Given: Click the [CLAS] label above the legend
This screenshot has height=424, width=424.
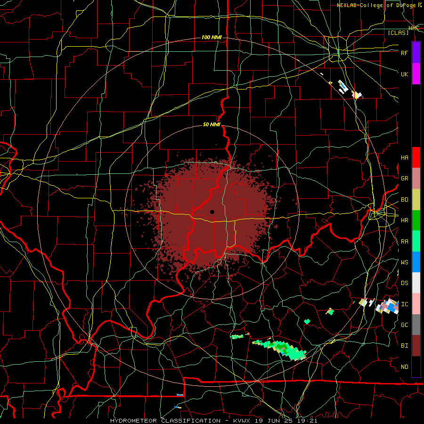Looking at the screenshot, I should pyautogui.click(x=398, y=33).
